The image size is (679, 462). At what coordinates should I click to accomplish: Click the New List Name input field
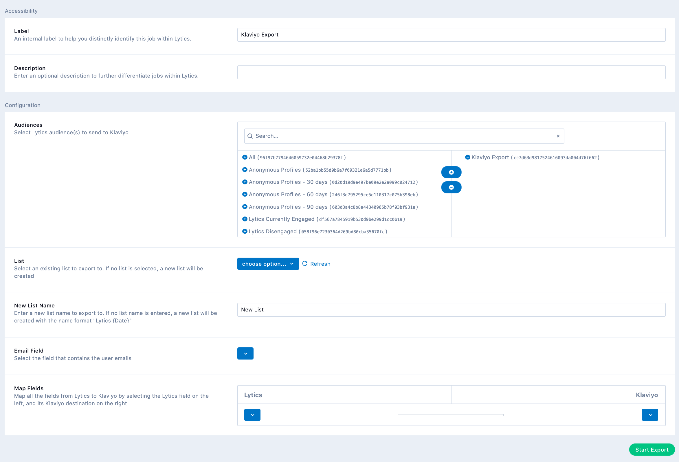451,309
